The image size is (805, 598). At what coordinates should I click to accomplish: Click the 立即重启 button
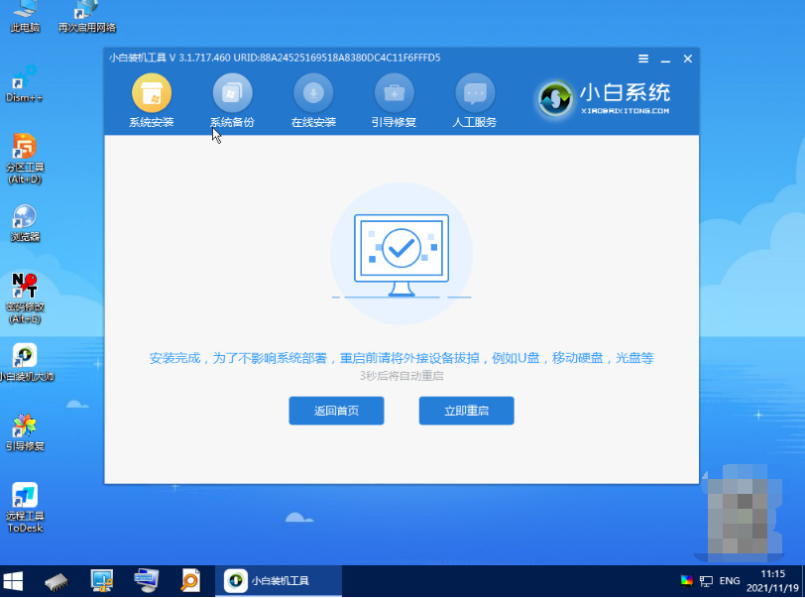click(x=466, y=411)
